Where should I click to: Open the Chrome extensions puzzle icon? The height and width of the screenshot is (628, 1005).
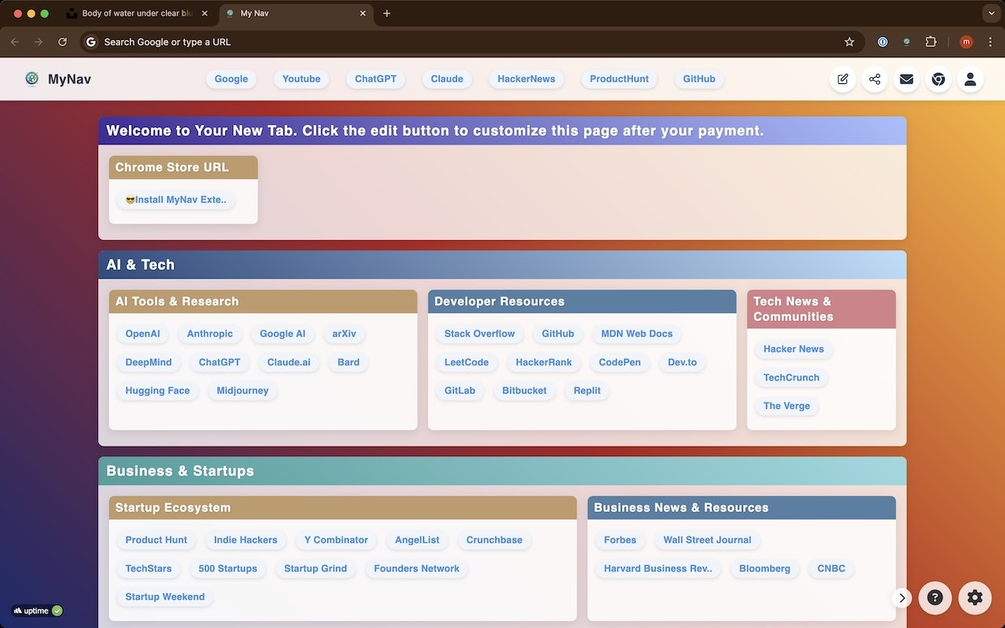coord(930,42)
